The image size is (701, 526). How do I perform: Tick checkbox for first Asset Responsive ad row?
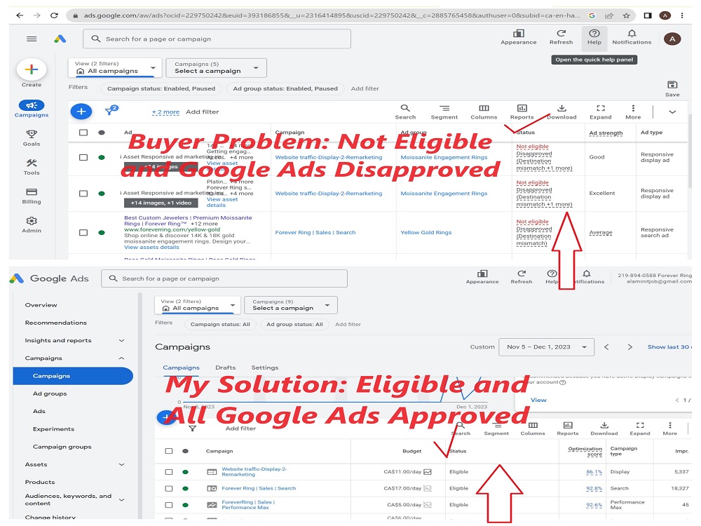tap(83, 157)
